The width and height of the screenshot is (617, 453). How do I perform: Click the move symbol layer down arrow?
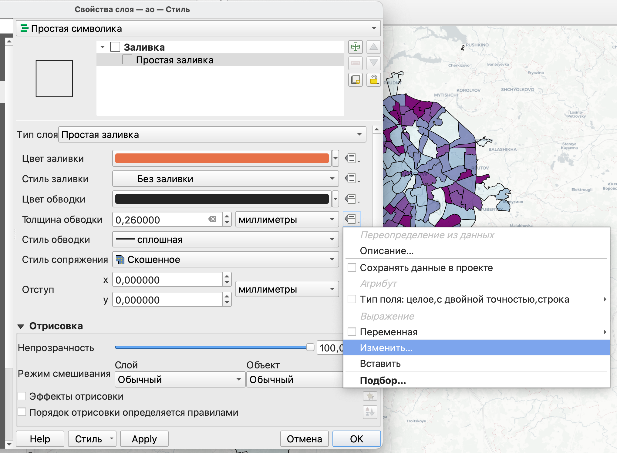click(373, 63)
